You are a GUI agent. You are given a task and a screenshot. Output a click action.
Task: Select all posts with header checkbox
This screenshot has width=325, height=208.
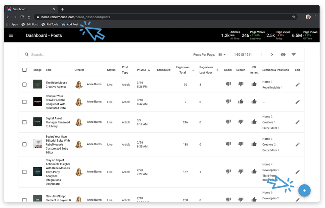[25, 70]
